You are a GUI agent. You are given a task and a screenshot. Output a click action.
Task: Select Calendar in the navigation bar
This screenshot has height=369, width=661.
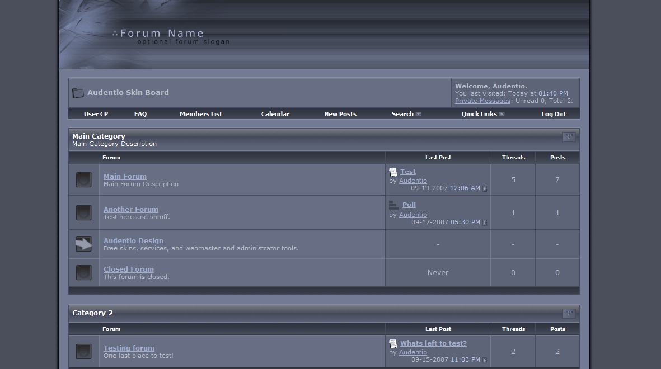(275, 114)
